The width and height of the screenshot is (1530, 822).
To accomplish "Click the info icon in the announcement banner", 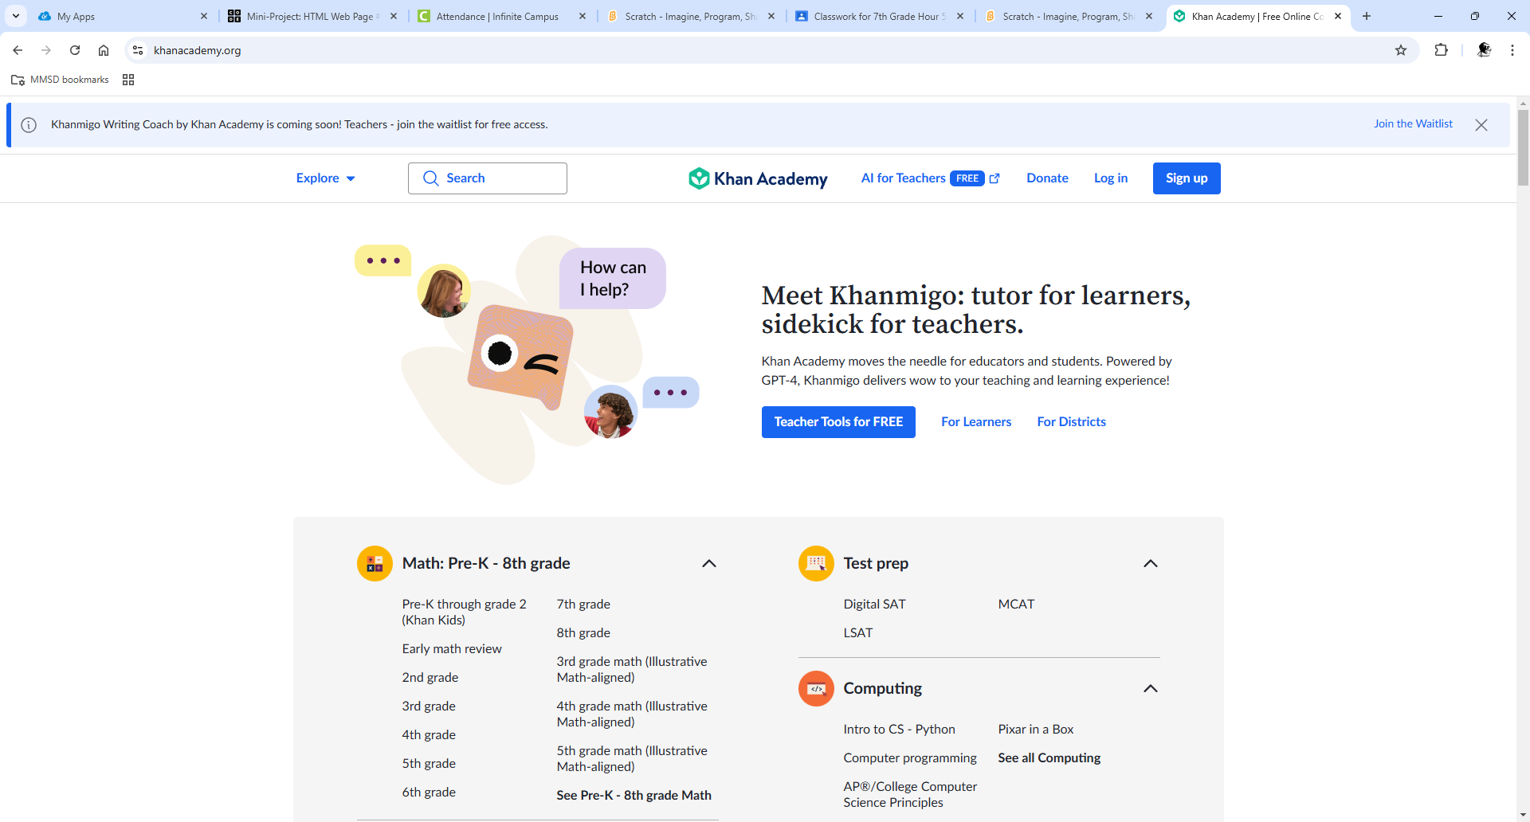I will [29, 125].
